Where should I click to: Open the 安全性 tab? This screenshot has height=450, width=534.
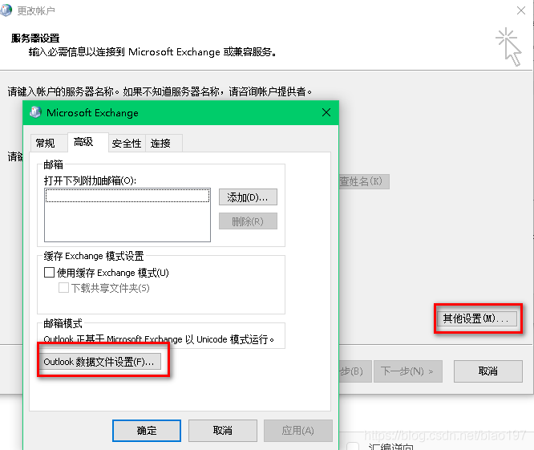127,143
